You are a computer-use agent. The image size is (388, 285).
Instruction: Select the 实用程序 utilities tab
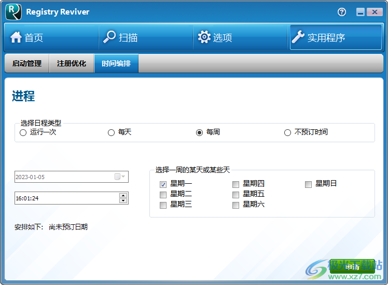pyautogui.click(x=336, y=37)
